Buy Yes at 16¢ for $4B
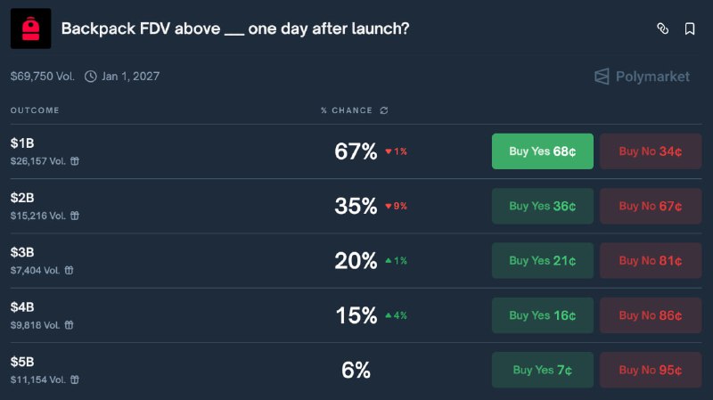This screenshot has height=400, width=713. (542, 315)
